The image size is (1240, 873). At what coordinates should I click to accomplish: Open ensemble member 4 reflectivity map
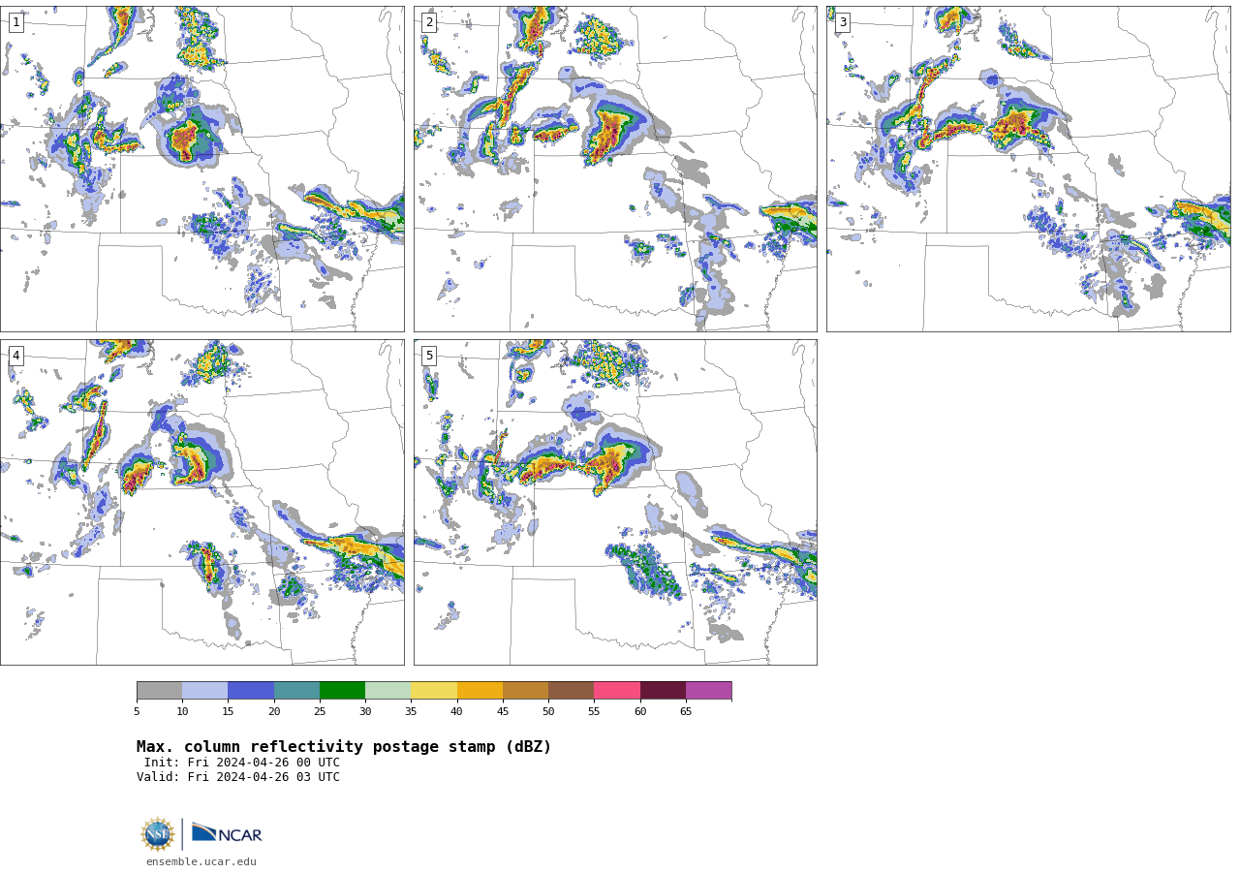(x=201, y=502)
